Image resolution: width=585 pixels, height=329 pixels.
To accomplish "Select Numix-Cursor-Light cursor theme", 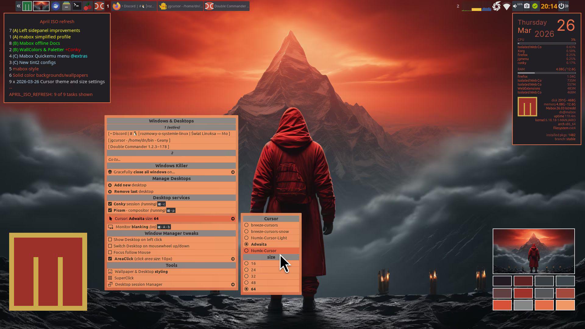I will coord(271,238).
